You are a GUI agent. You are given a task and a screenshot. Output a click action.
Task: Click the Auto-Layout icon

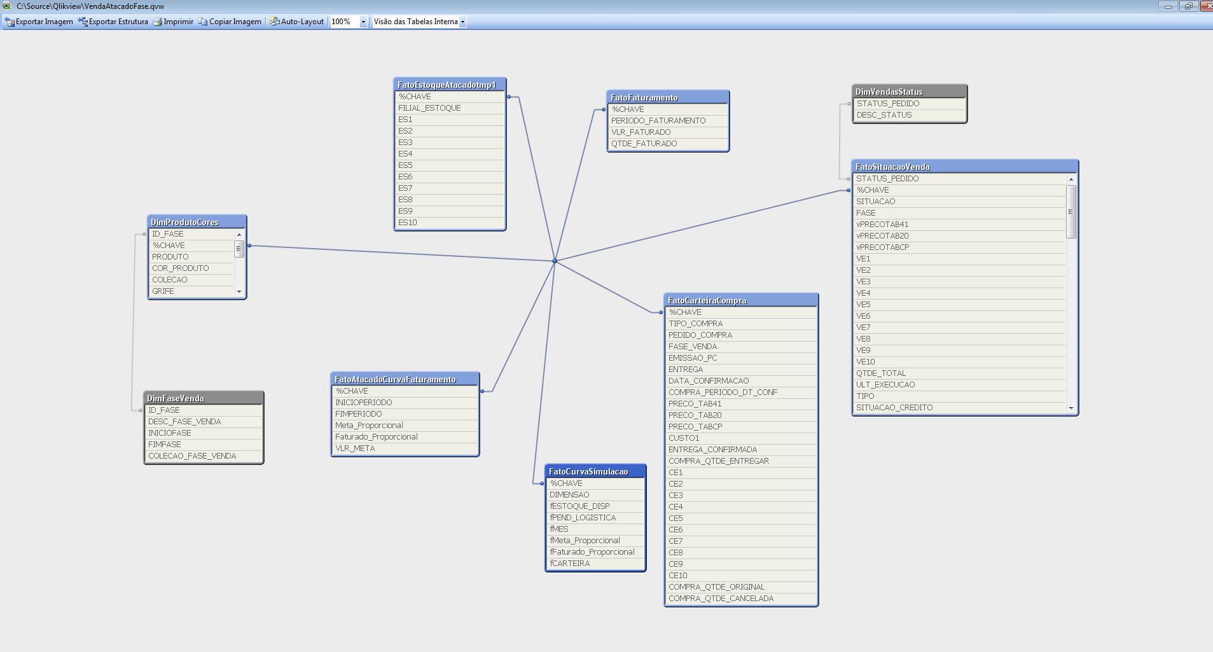(275, 22)
